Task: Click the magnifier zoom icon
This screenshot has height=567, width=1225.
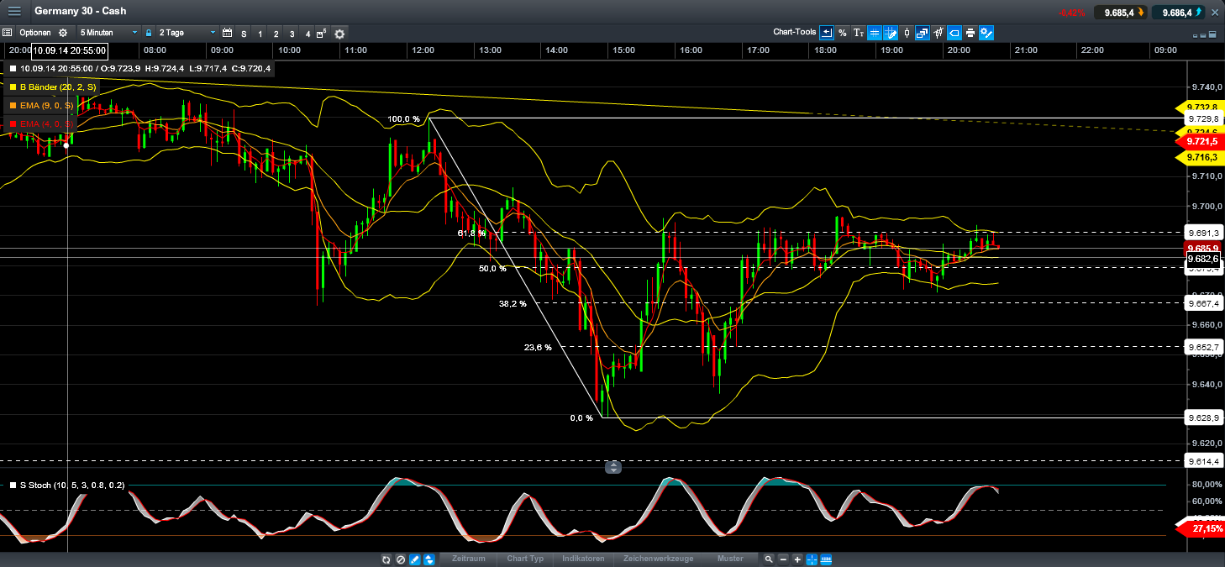Action: coord(768,559)
